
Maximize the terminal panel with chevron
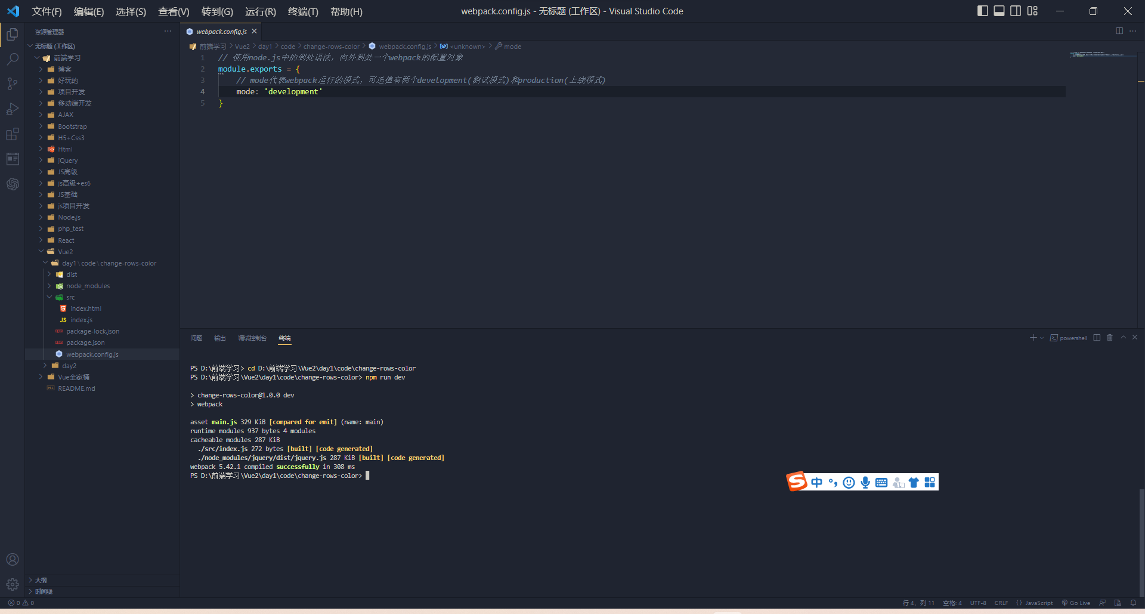click(x=1123, y=338)
